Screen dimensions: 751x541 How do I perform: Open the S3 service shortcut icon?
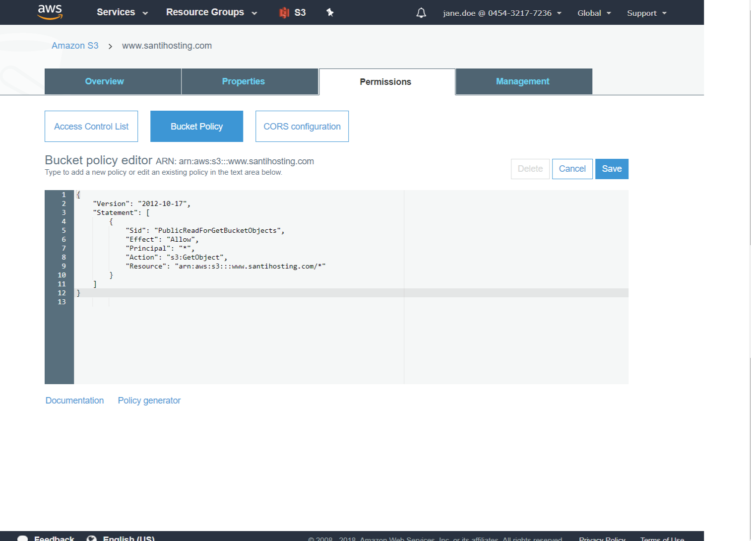click(284, 12)
